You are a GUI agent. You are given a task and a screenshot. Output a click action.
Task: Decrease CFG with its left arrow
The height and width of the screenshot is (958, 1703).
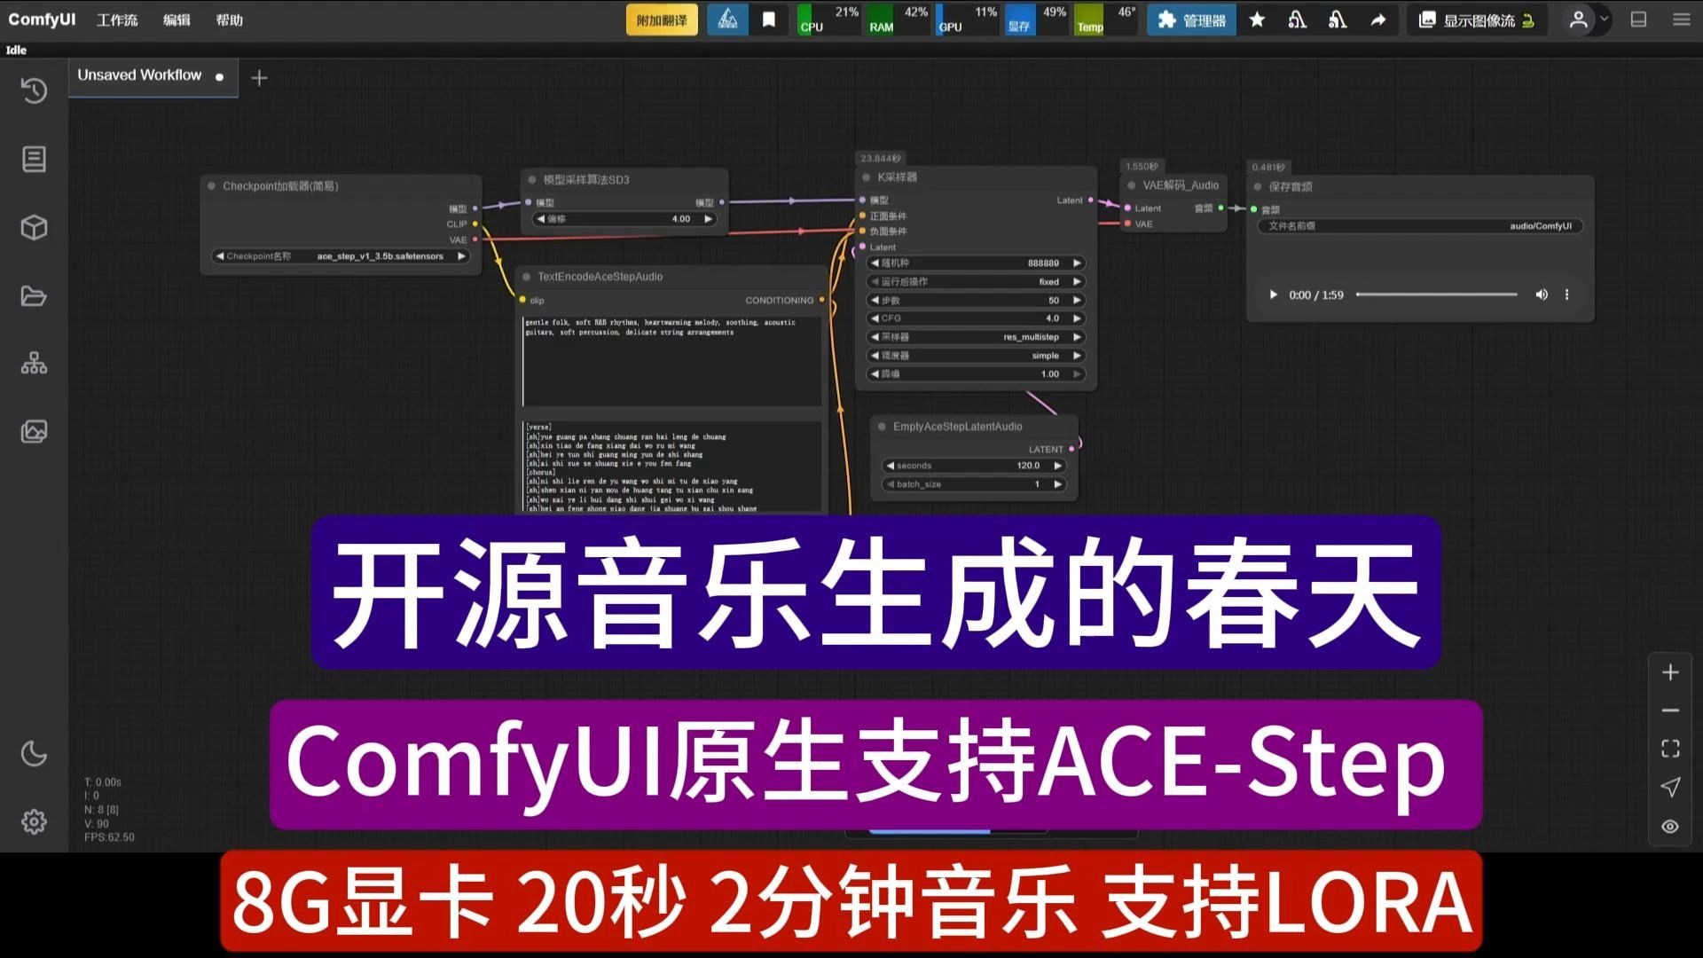pyautogui.click(x=875, y=318)
